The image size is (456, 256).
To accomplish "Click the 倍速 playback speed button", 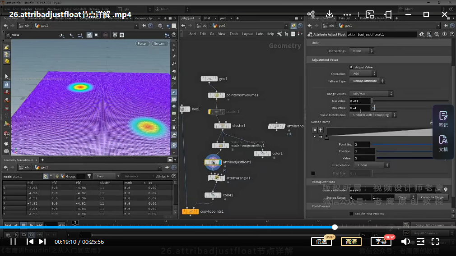I will 321,242.
